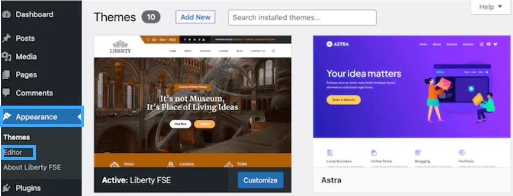Click the search icon in Liberty preview
Image resolution: width=513 pixels, height=196 pixels.
tap(273, 51)
